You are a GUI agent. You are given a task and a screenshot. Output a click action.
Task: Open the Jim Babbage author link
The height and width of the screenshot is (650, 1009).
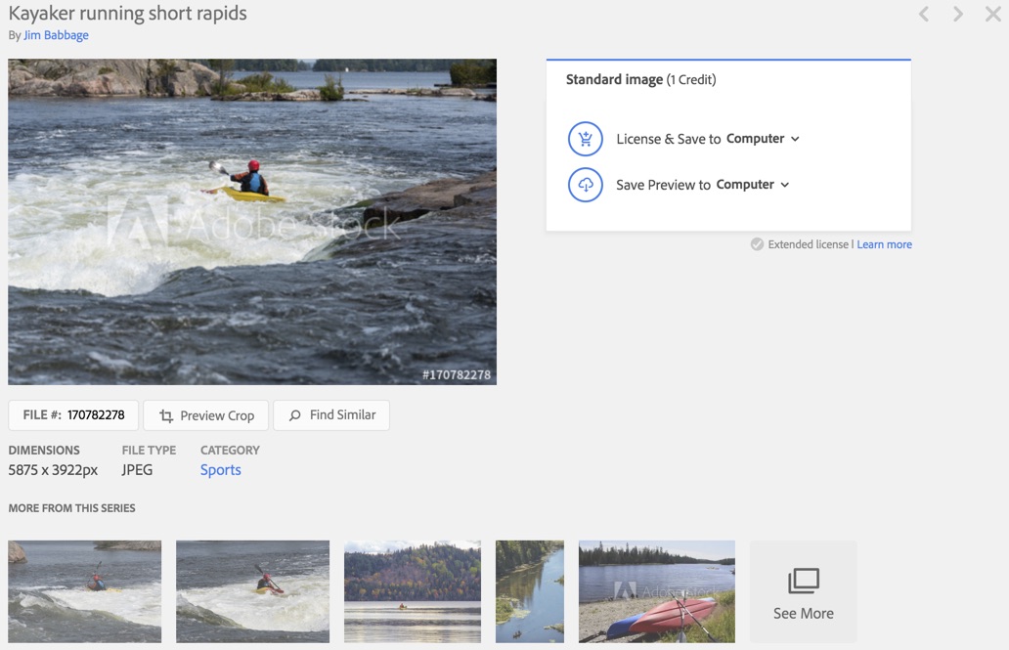(56, 35)
